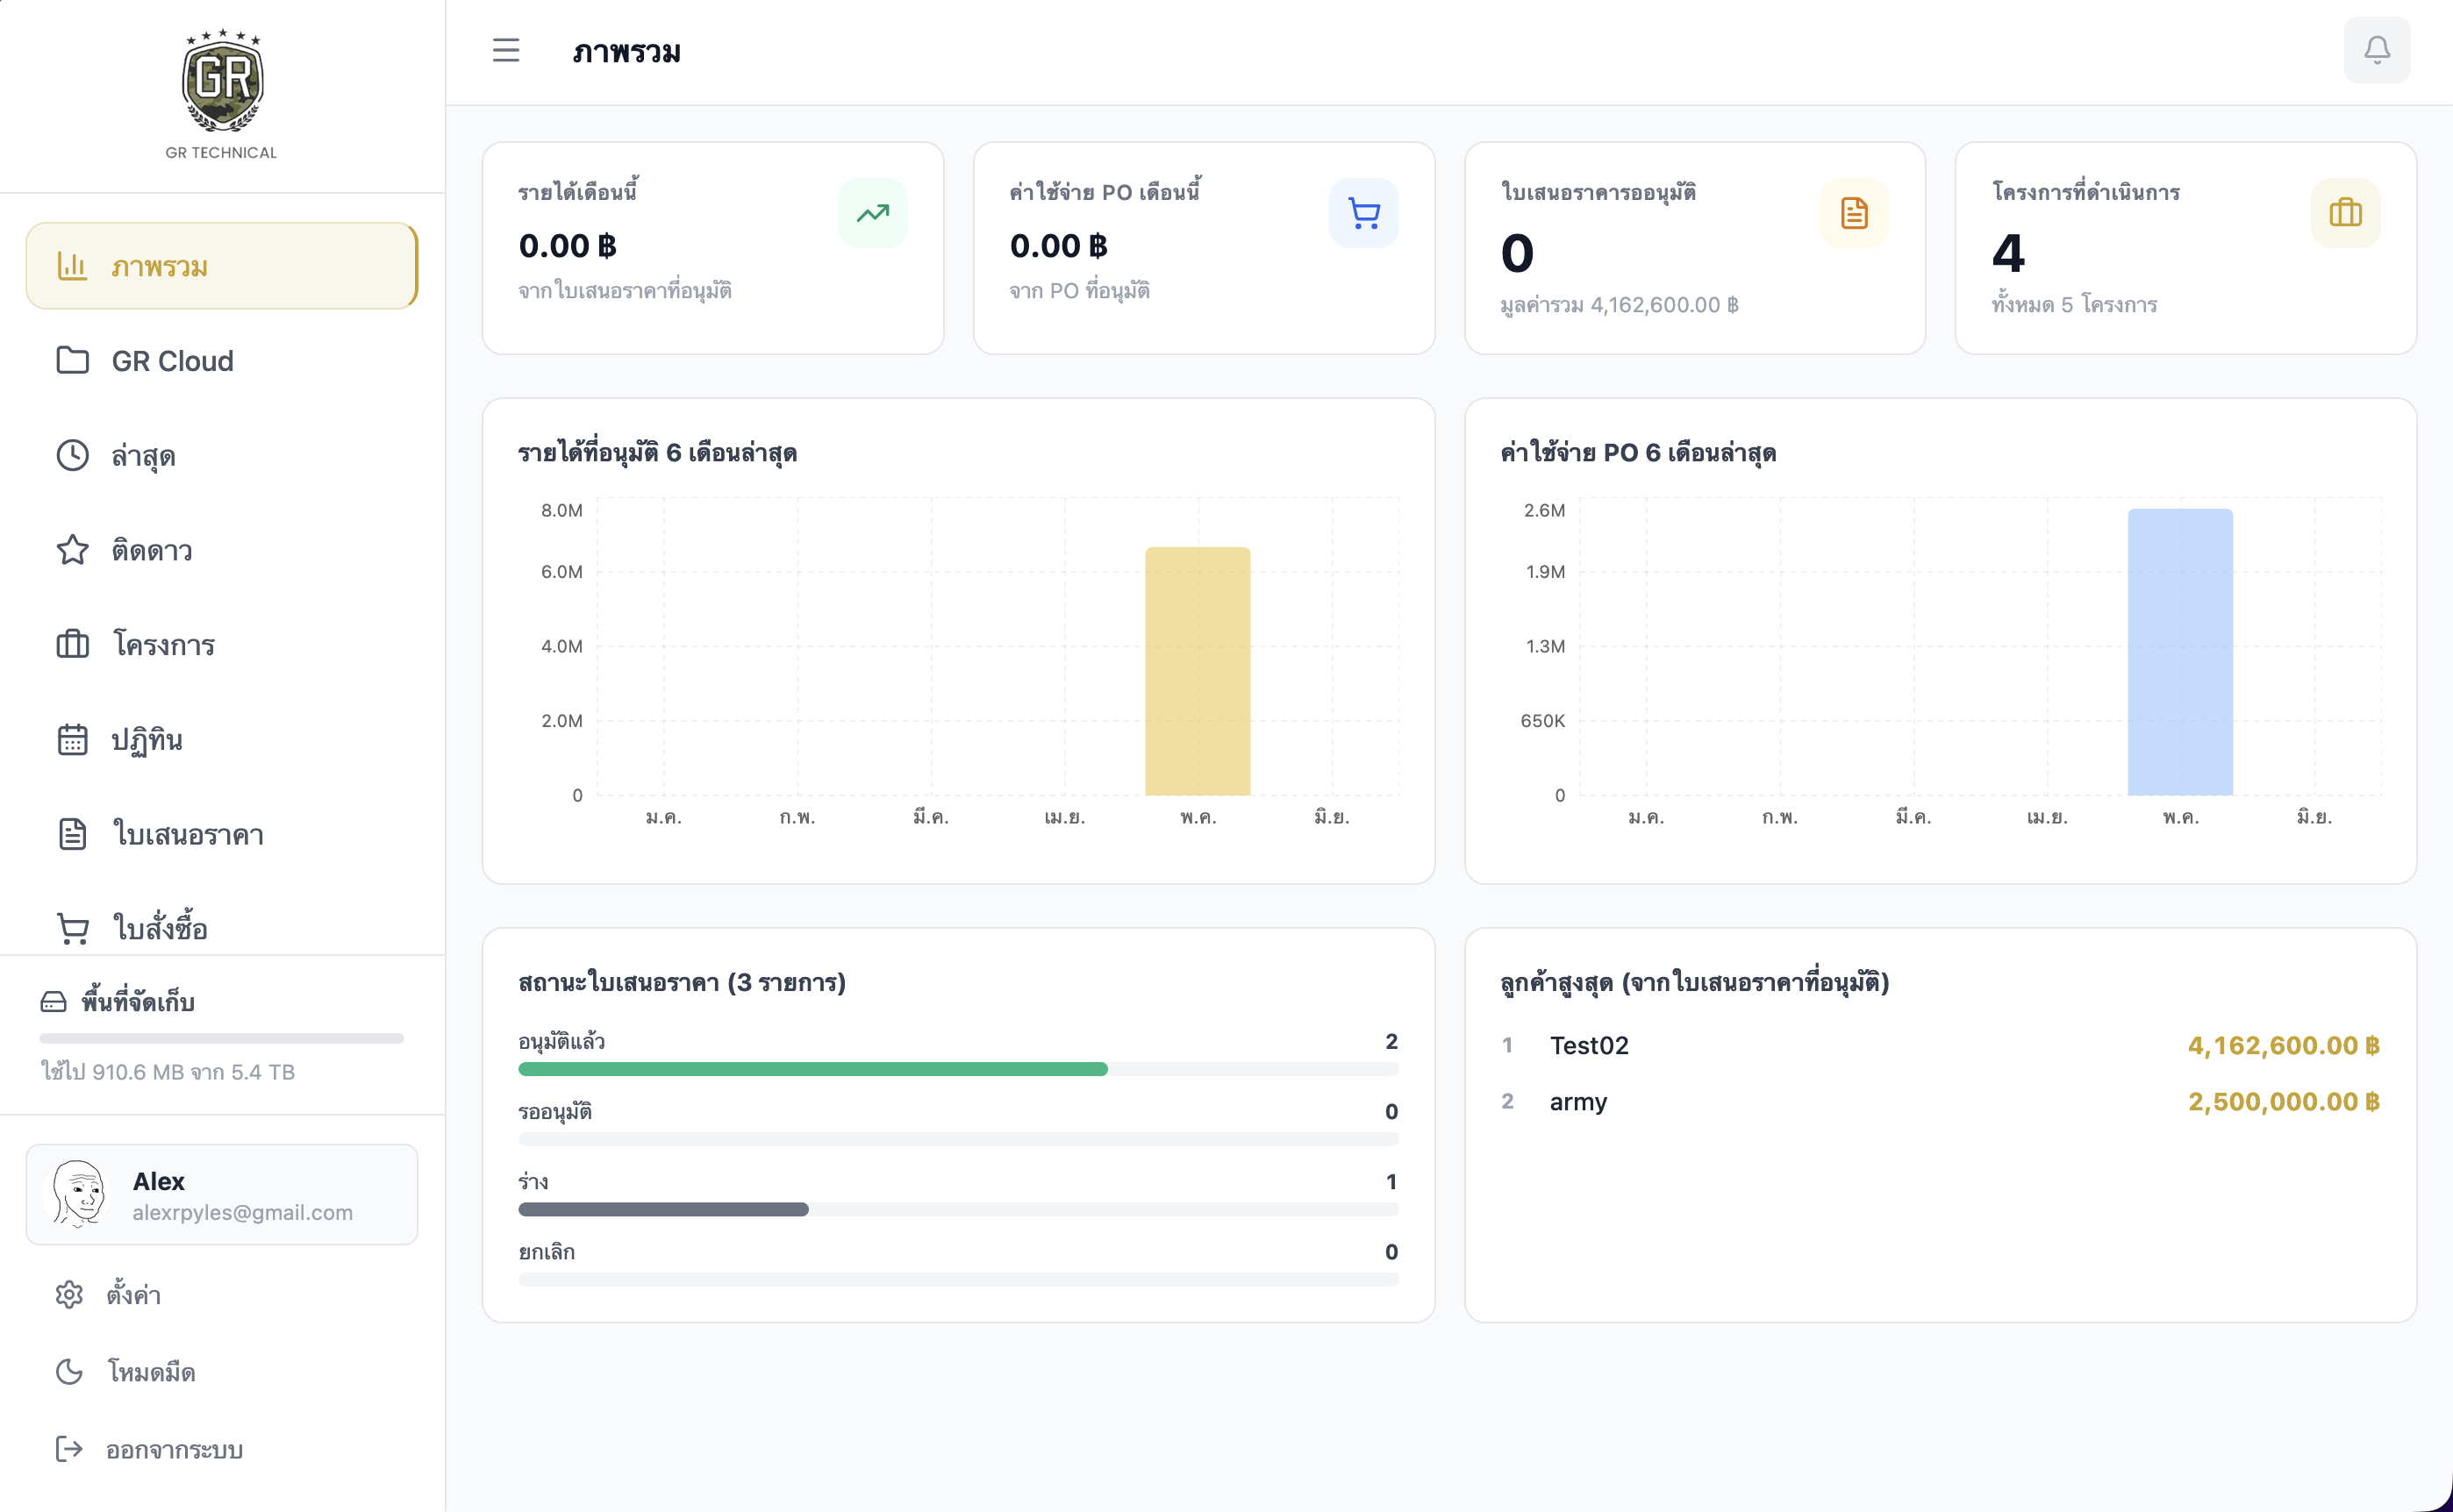Click the star icon for ติดดาว

72,550
